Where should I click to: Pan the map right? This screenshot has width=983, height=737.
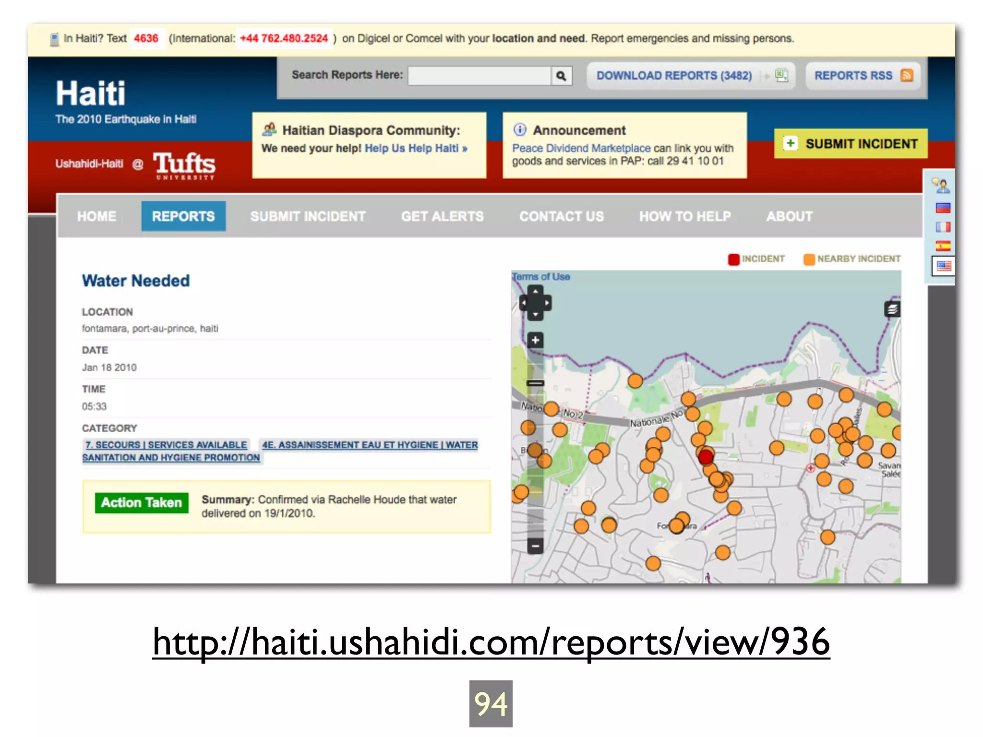tap(546, 303)
